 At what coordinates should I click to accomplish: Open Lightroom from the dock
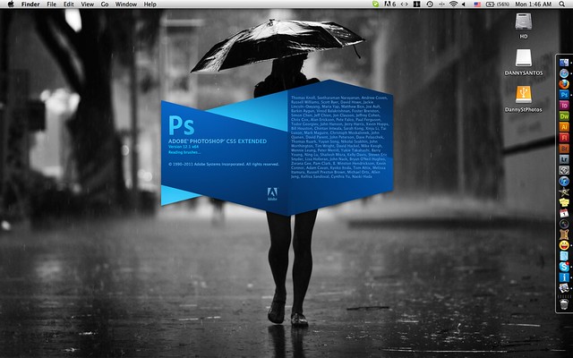[x=564, y=159]
